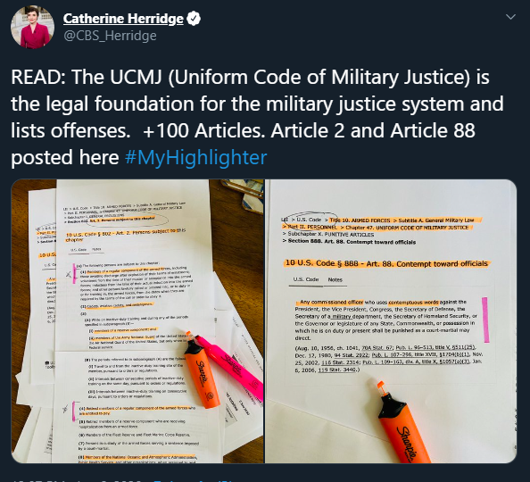This screenshot has height=482, width=530.
Task: Expand the tweet options chevron menu
Action: [510, 17]
